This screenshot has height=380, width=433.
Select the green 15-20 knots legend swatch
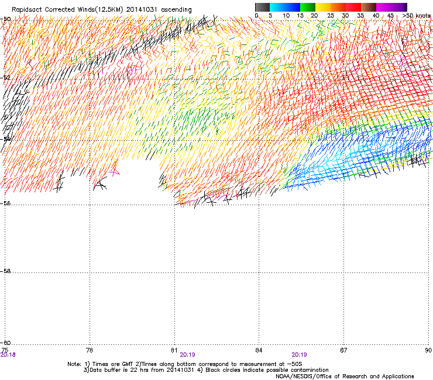(308, 7)
